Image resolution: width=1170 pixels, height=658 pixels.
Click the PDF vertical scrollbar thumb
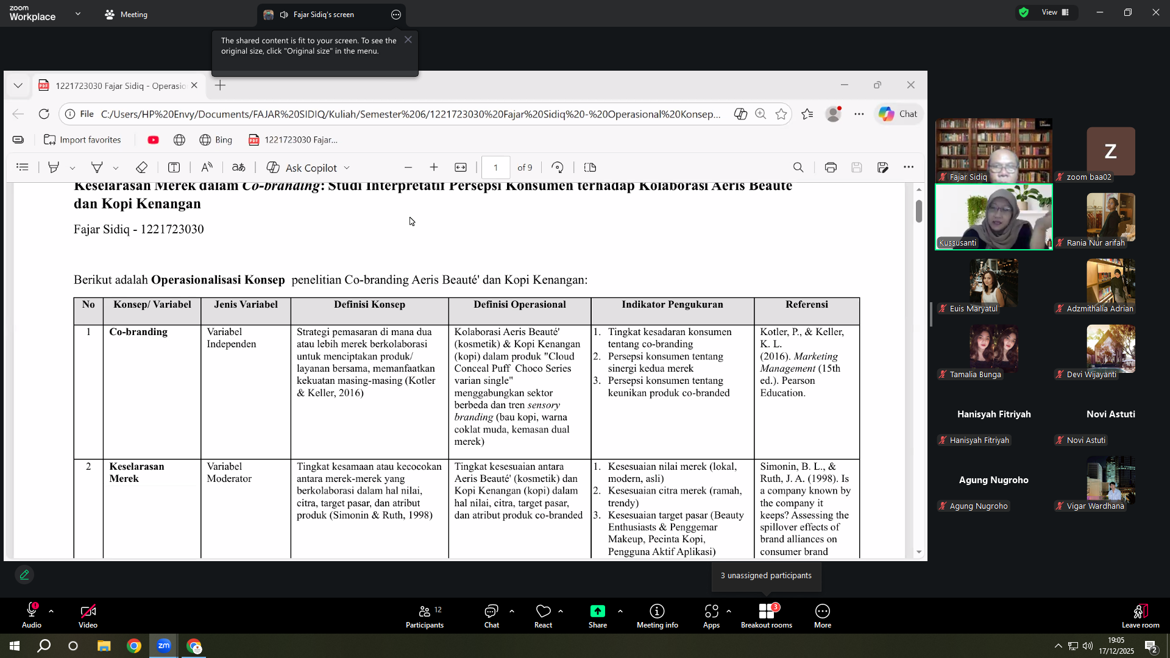(918, 211)
